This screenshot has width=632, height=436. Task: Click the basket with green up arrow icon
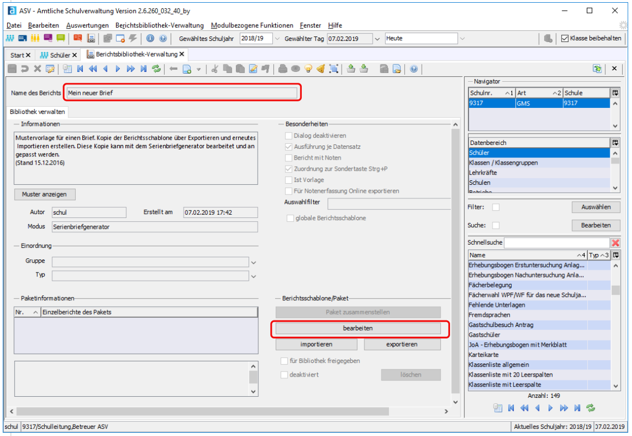pos(351,69)
